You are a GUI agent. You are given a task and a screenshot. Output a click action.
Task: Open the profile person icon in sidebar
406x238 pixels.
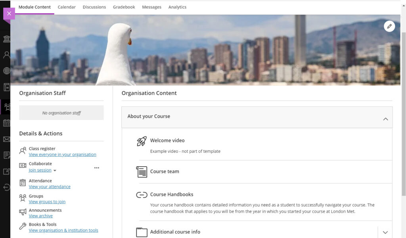(x=6, y=55)
